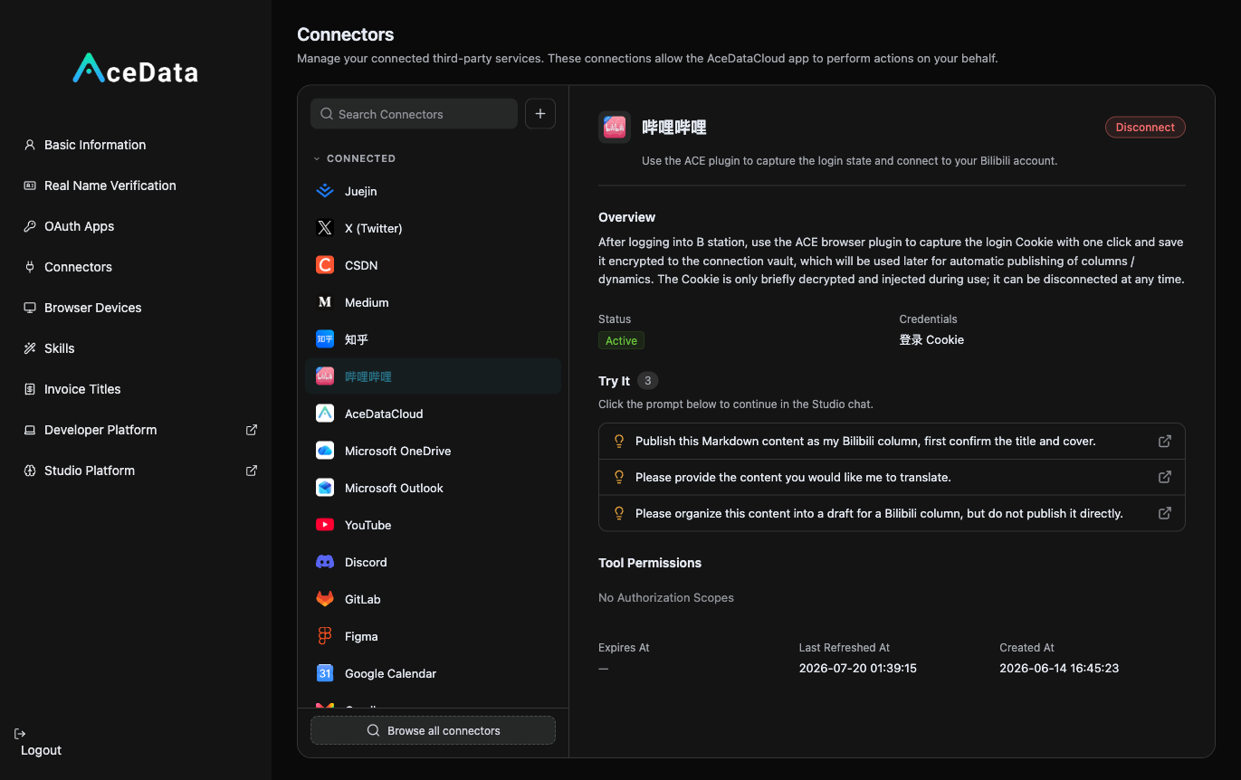Screen dimensions: 1241x780
Task: Click prompt "Please organize this content into a draft"
Action: pyautogui.click(x=892, y=513)
